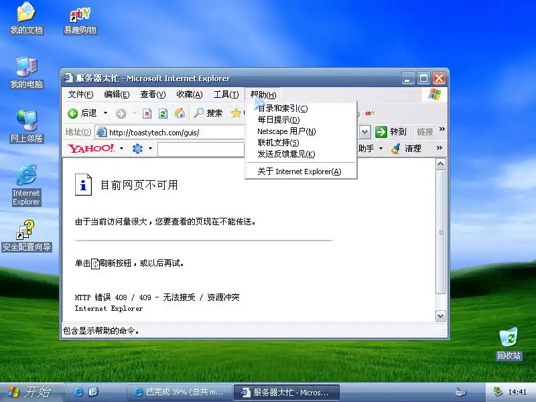
Task: Open Favorites with the star icon
Action: 236,113
